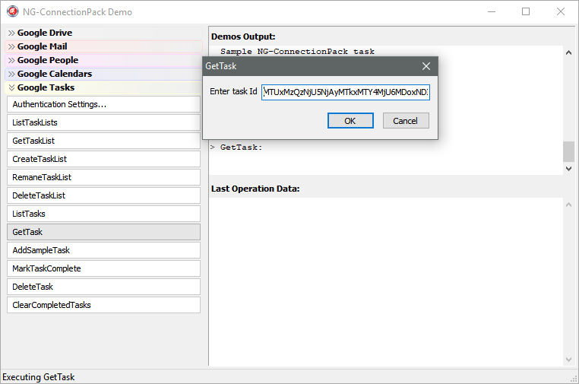Run the MarkTaskComplete demo
Image resolution: width=579 pixels, height=384 pixels.
103,268
